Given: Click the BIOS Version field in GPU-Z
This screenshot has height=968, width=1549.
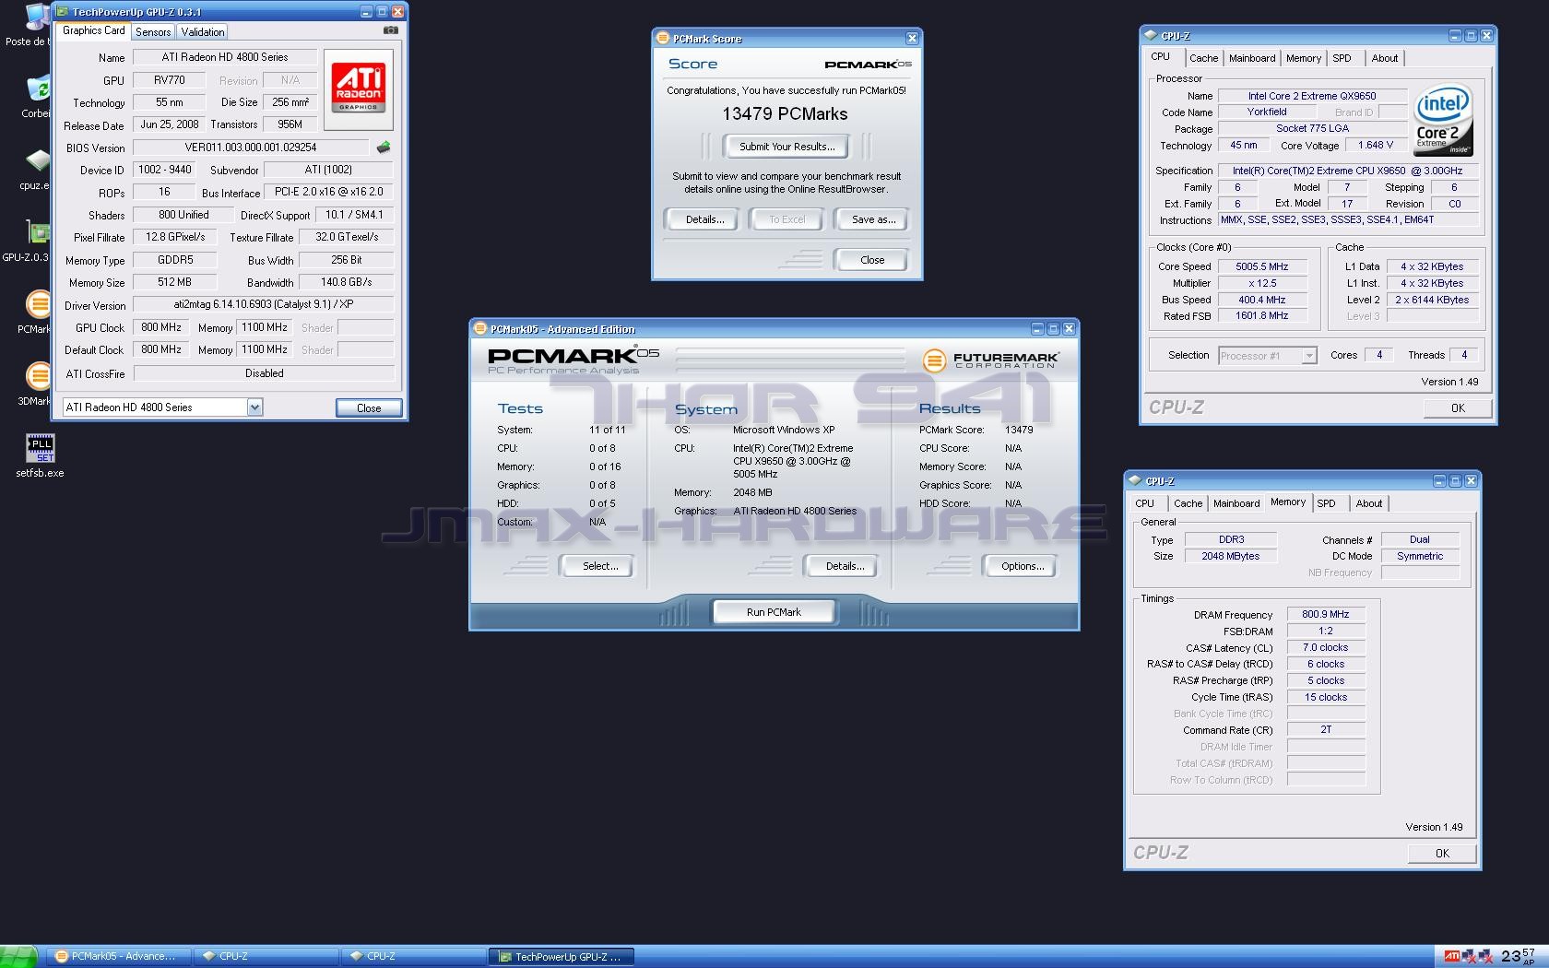Looking at the screenshot, I should tap(251, 148).
